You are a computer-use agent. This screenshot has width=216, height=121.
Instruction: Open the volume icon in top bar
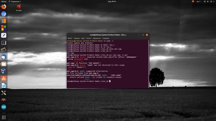208,1
